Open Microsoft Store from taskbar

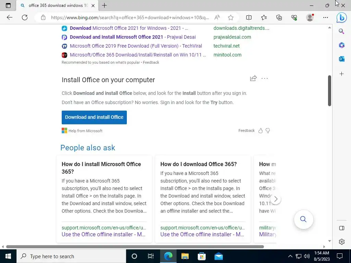click(202, 256)
